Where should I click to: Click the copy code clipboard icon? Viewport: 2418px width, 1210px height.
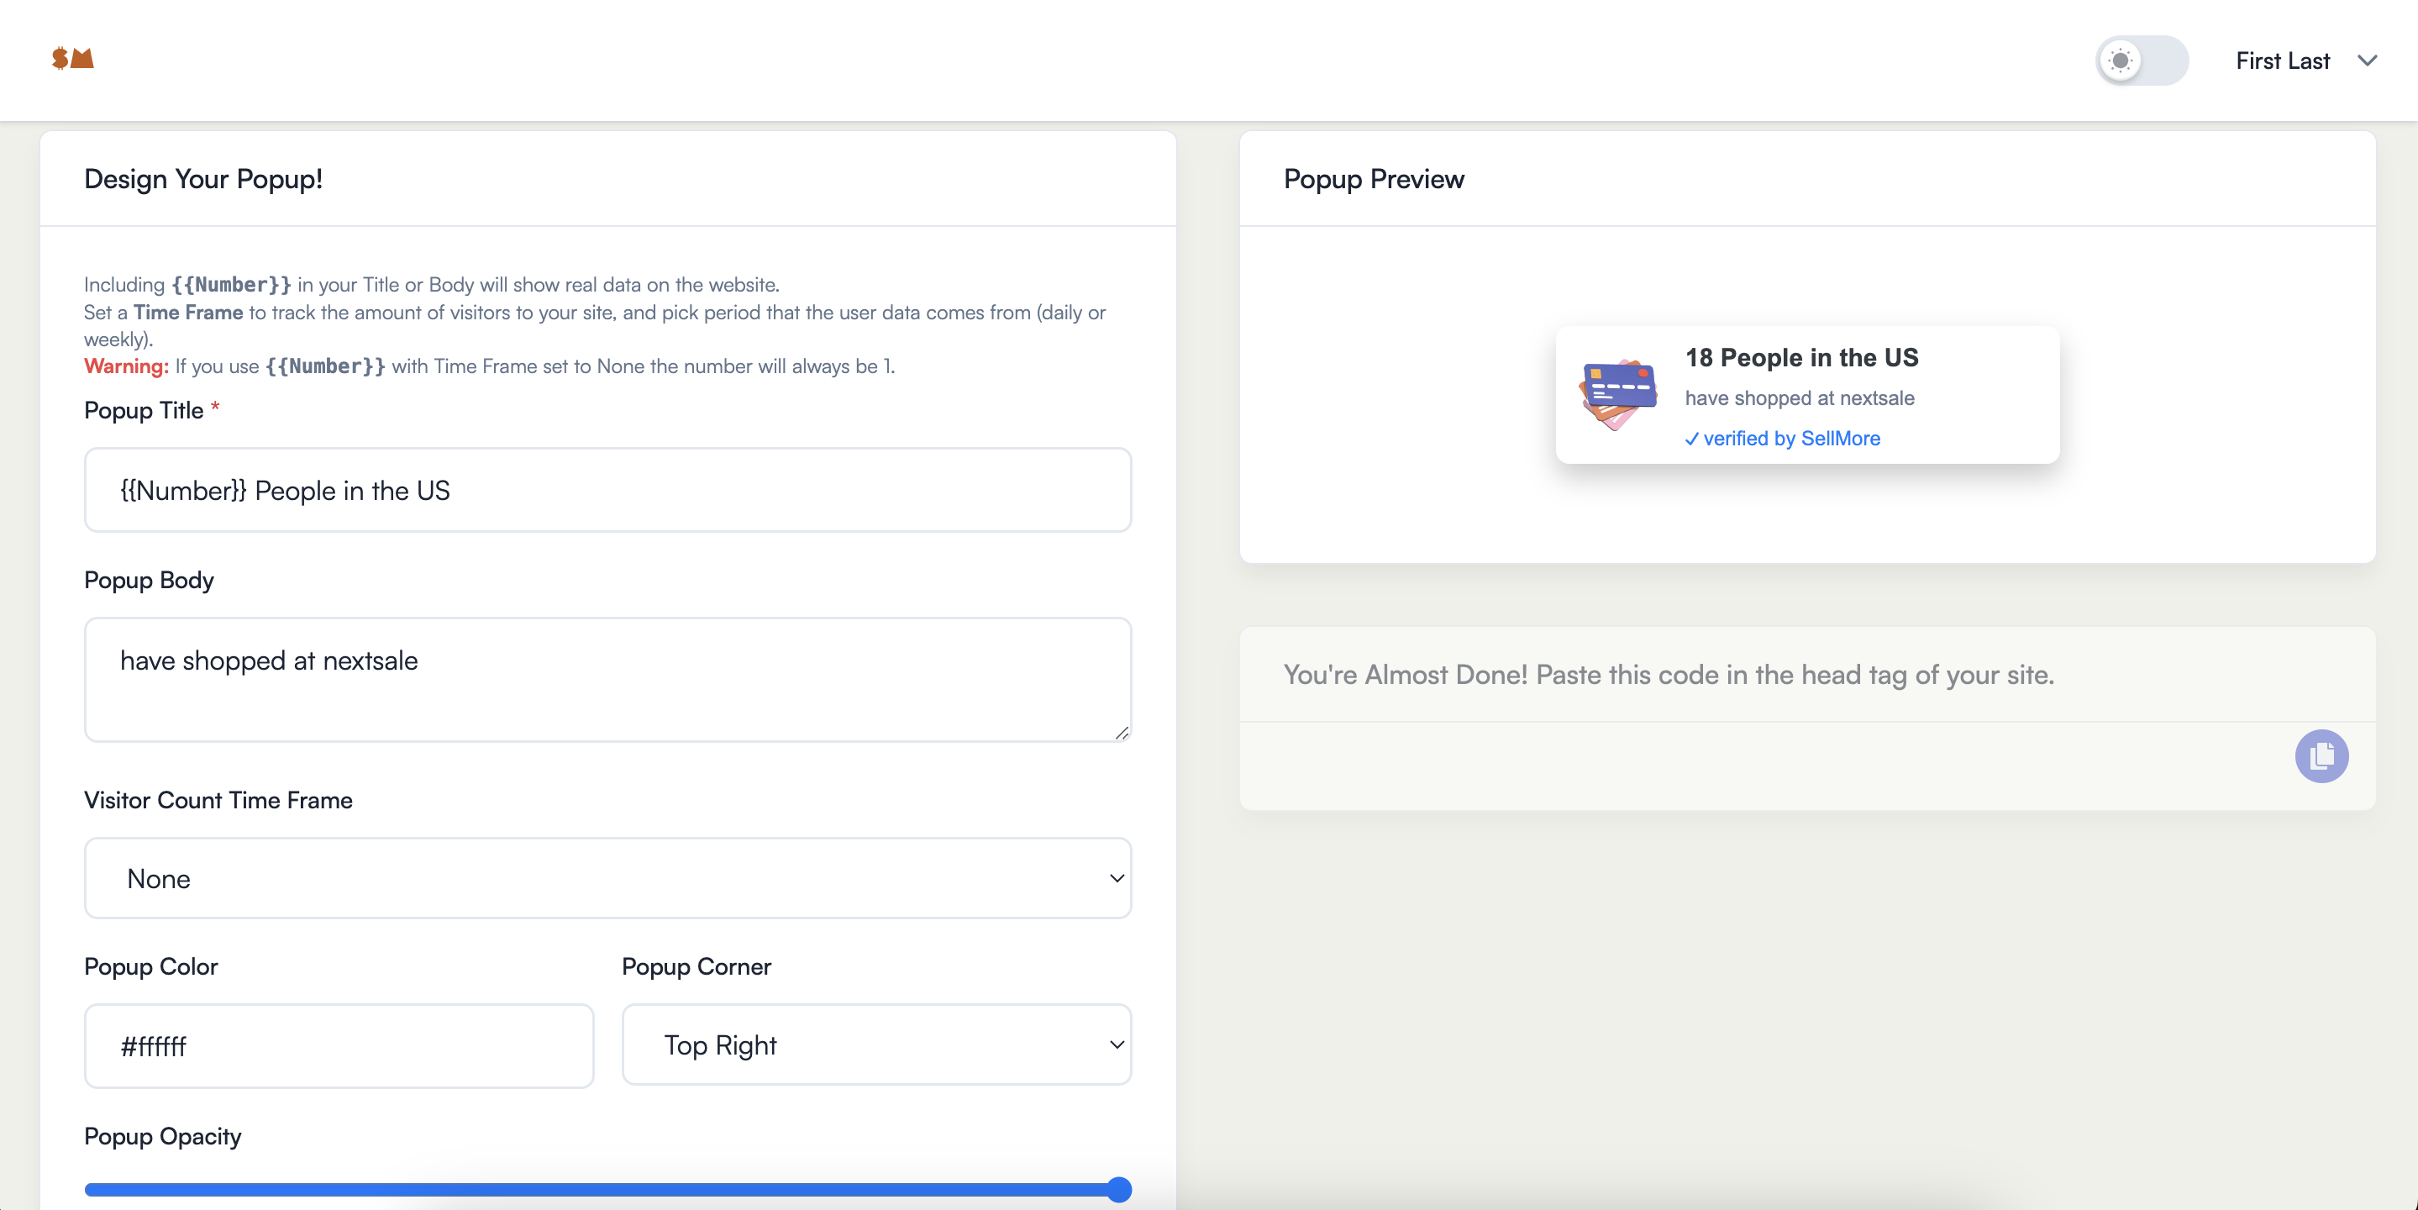(2321, 755)
